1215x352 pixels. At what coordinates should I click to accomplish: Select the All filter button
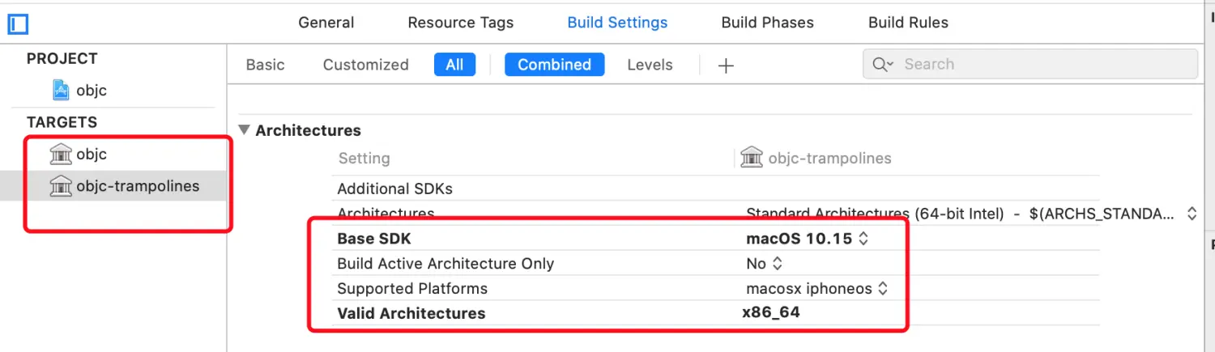(454, 65)
